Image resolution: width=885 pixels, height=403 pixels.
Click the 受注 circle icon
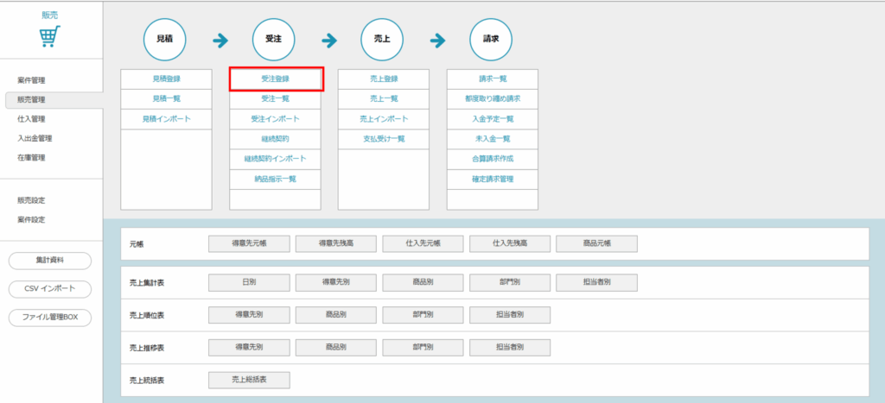pyautogui.click(x=274, y=40)
